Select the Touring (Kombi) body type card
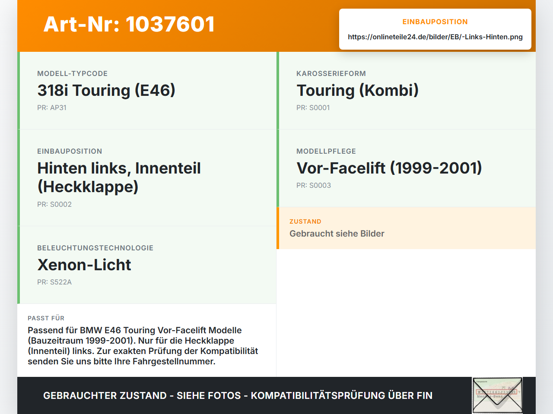Viewport: 553px width, 414px height. pos(406,91)
